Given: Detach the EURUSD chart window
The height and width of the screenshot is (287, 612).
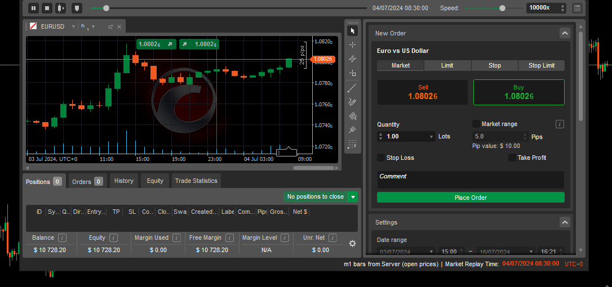Looking at the screenshot, I should [110, 26].
